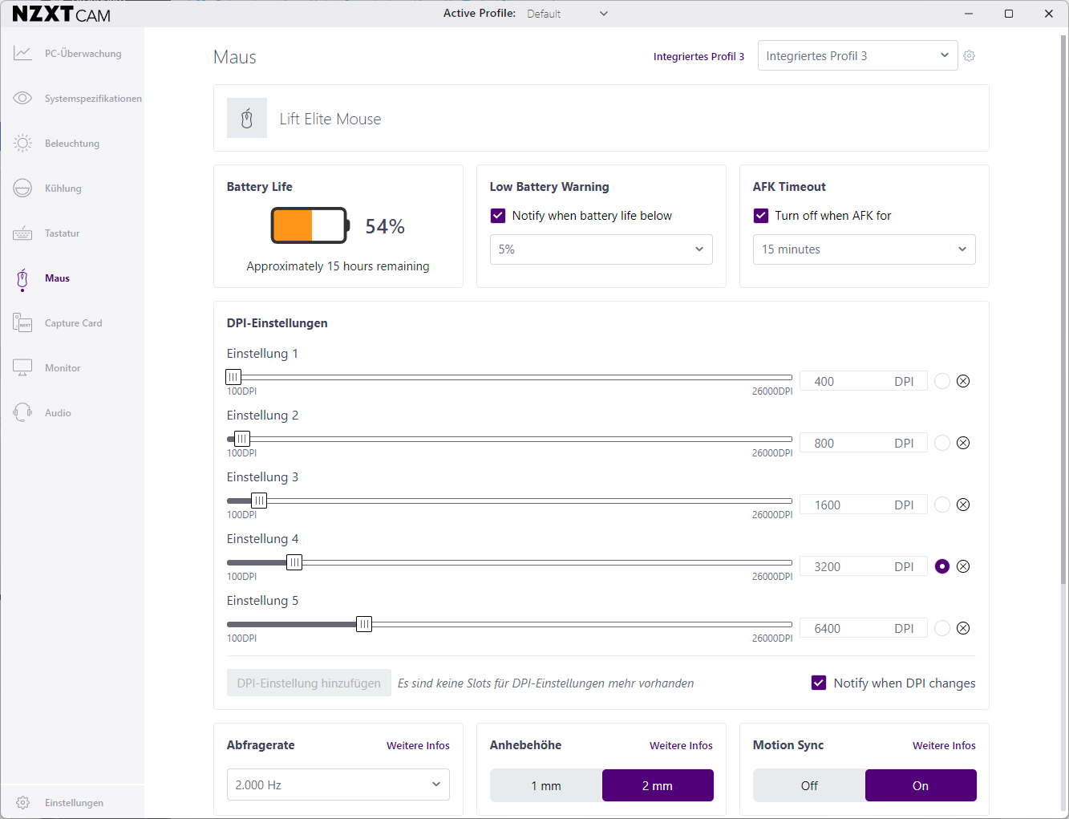
Task: Click the Systemspezifikationen eye icon
Action: [22, 99]
